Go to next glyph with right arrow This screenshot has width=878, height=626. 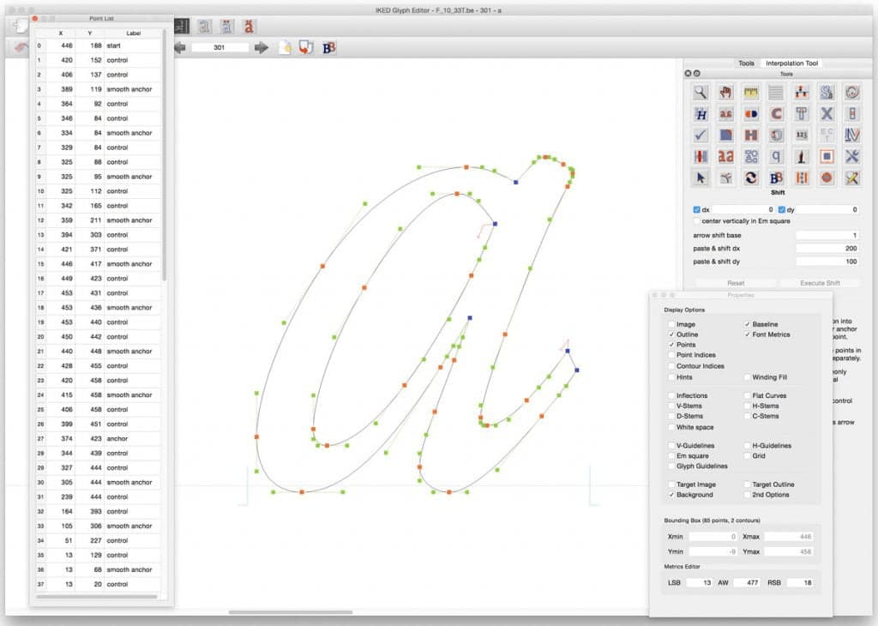(262, 47)
